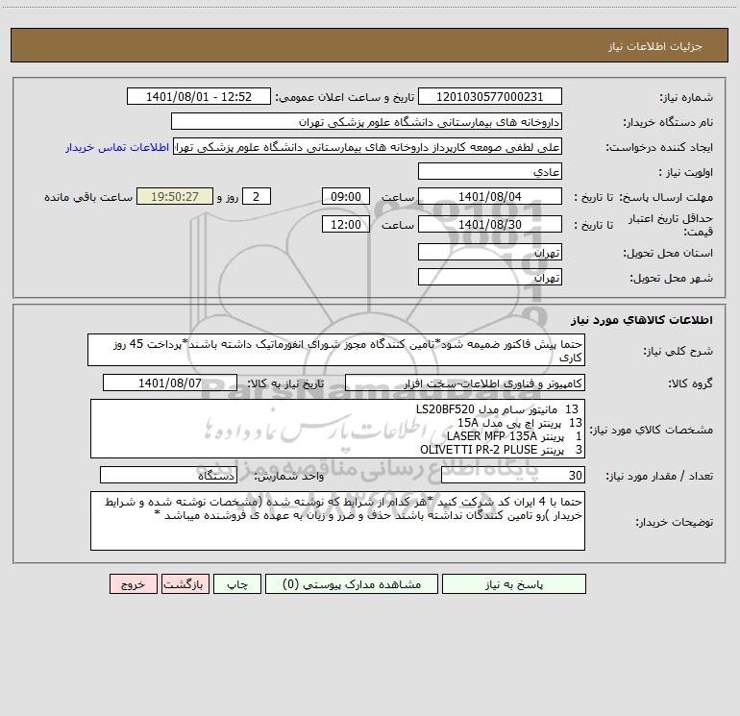Viewport: 740px width, 716px height.
Task: Click the response deadline date 1401/08/04
Action: pyautogui.click(x=490, y=196)
